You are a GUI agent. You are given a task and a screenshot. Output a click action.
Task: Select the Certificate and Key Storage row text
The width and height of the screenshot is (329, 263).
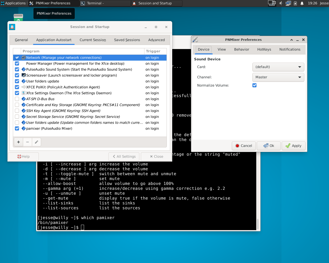click(x=83, y=105)
